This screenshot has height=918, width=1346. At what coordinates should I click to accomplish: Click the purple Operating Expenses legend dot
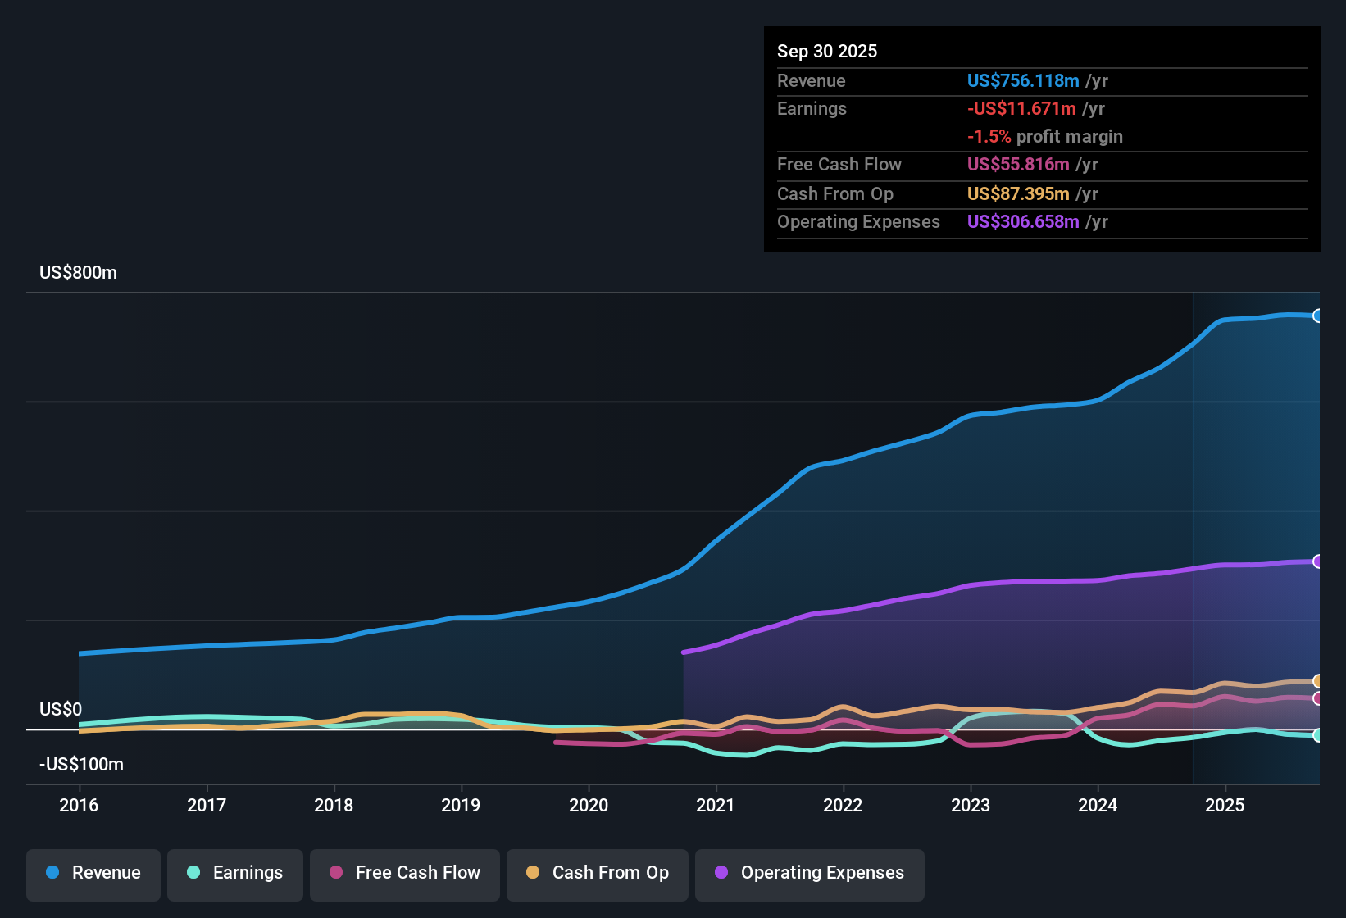point(721,873)
